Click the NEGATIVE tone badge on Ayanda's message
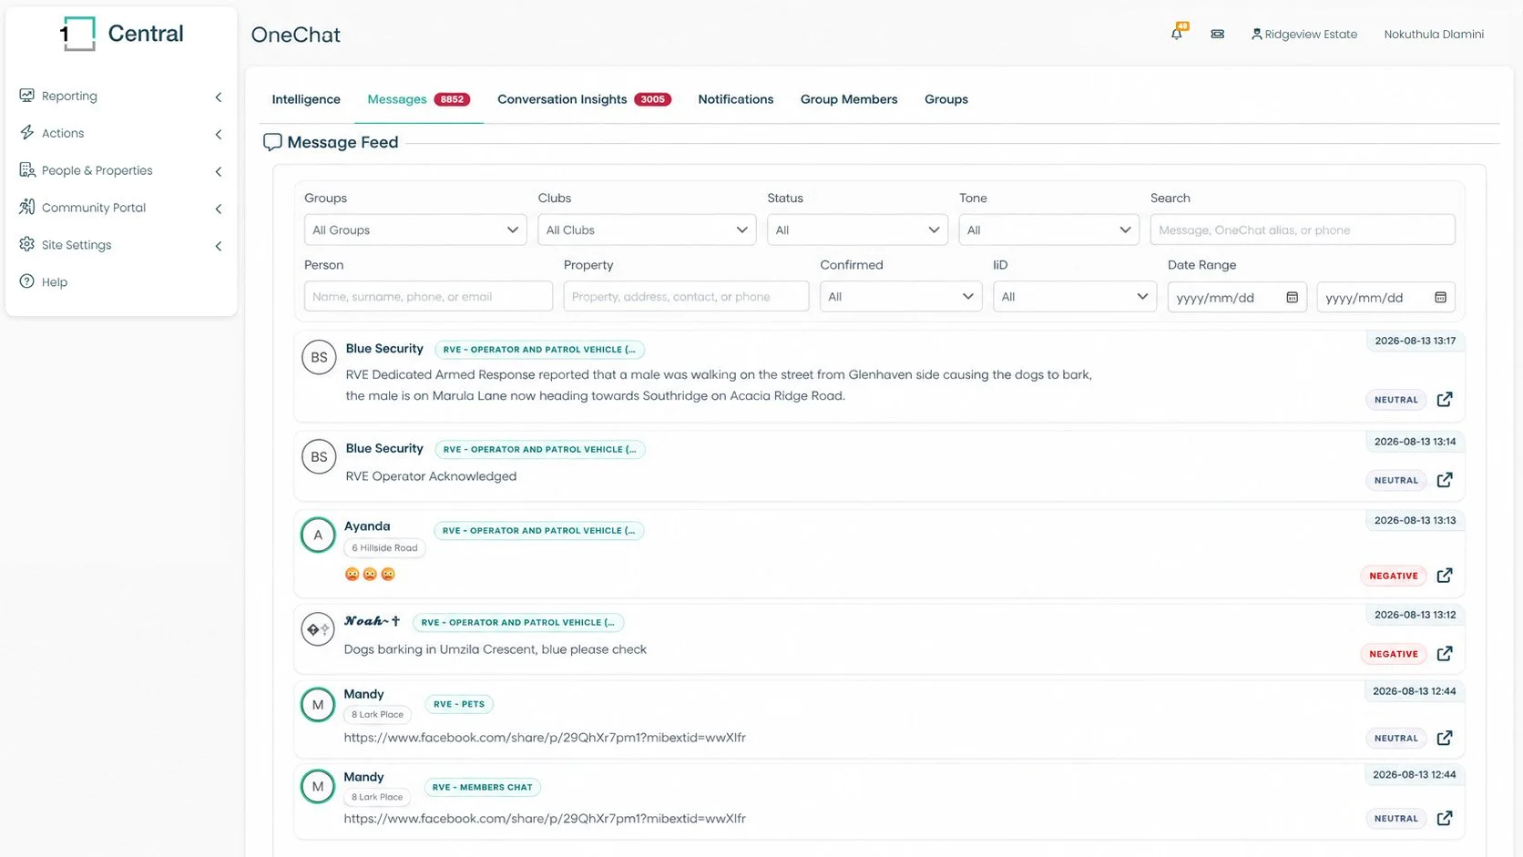Viewport: 1523px width, 857px height. pos(1394,576)
